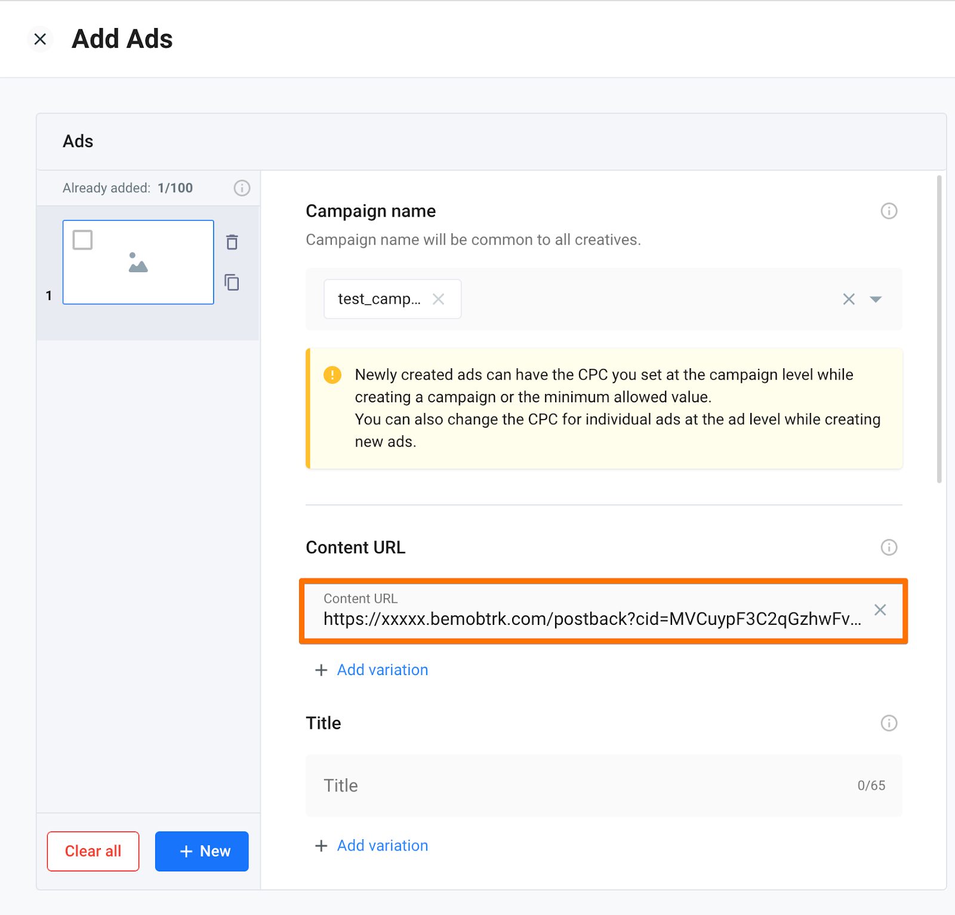Open the Content URL info tooltip
The height and width of the screenshot is (915, 955).
click(889, 547)
